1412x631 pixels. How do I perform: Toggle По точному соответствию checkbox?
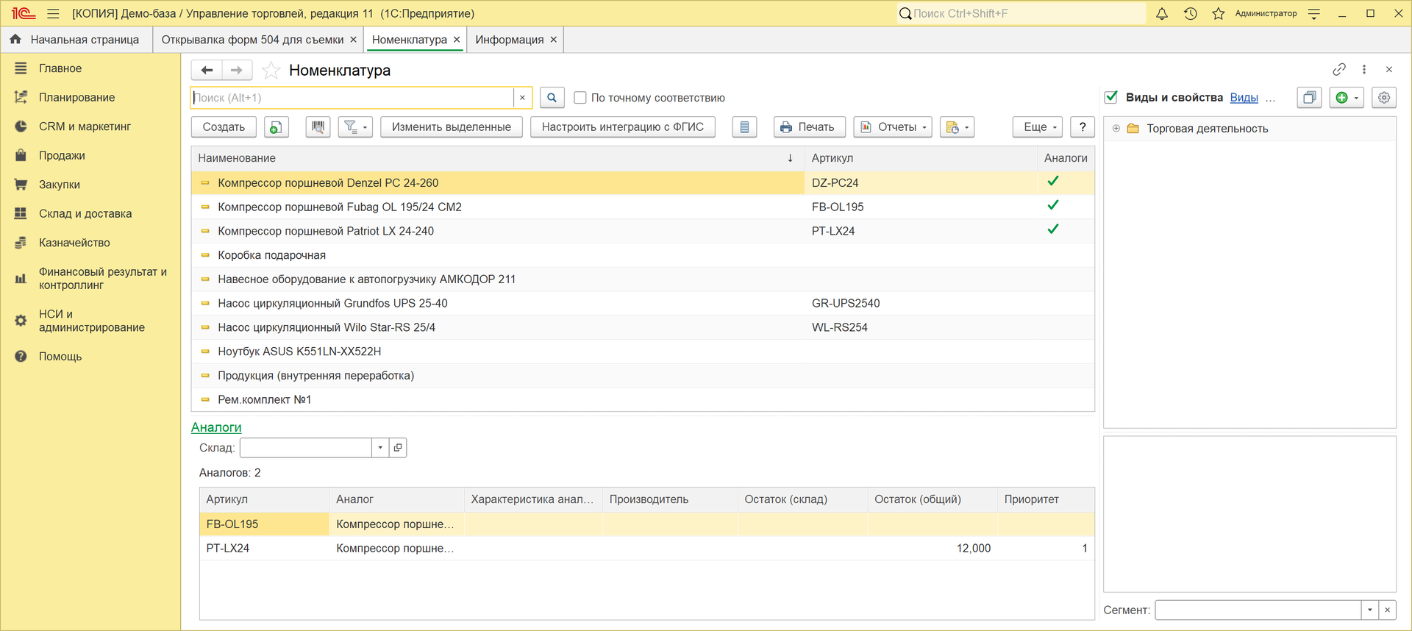[580, 98]
